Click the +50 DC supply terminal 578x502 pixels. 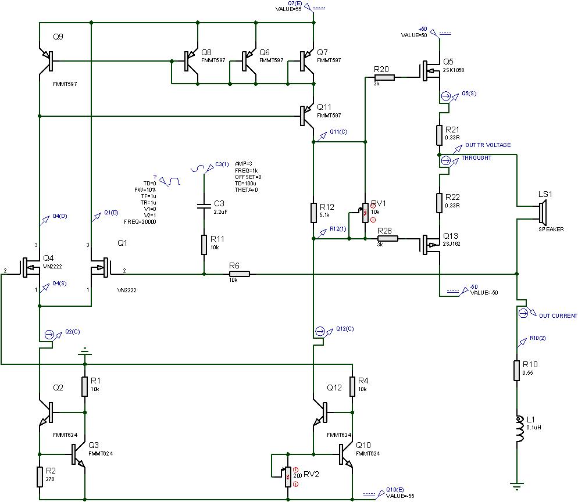(441, 34)
